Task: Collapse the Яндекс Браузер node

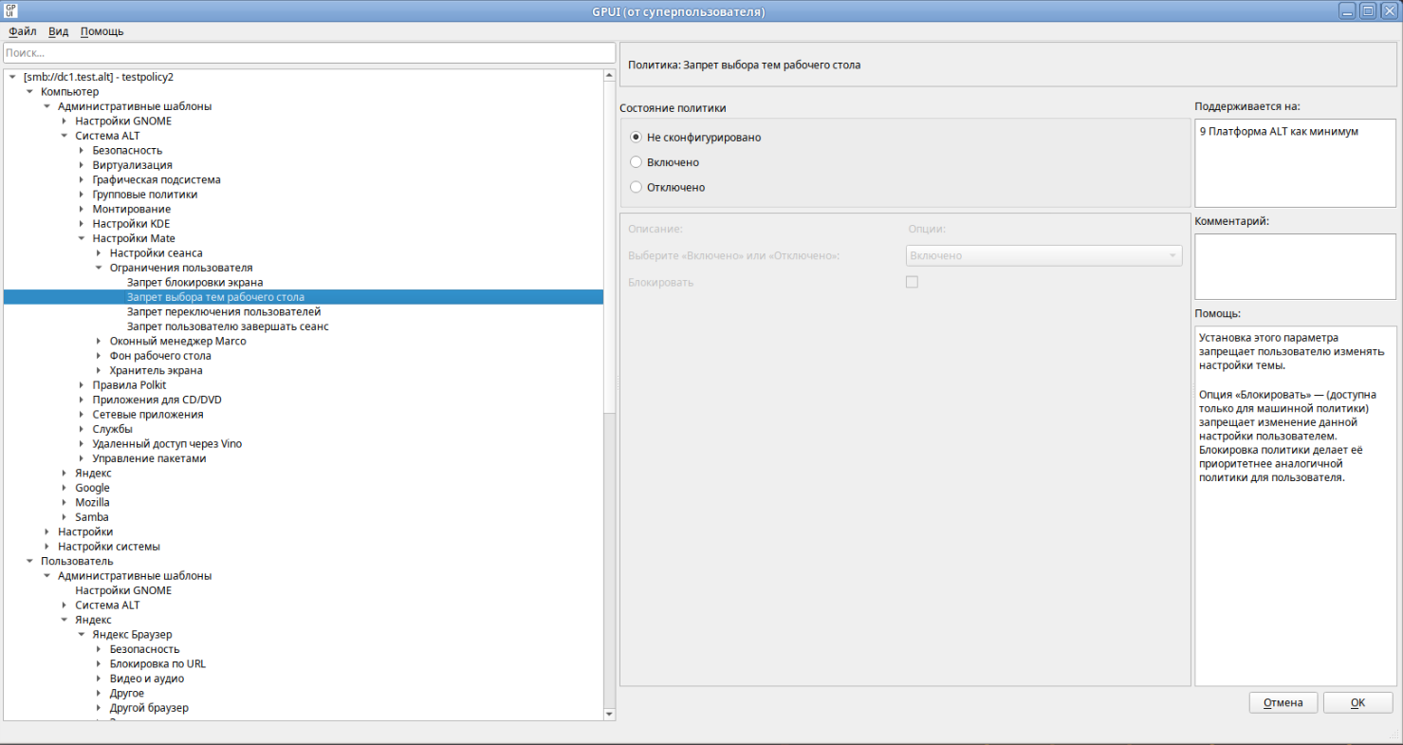Action: coord(82,635)
